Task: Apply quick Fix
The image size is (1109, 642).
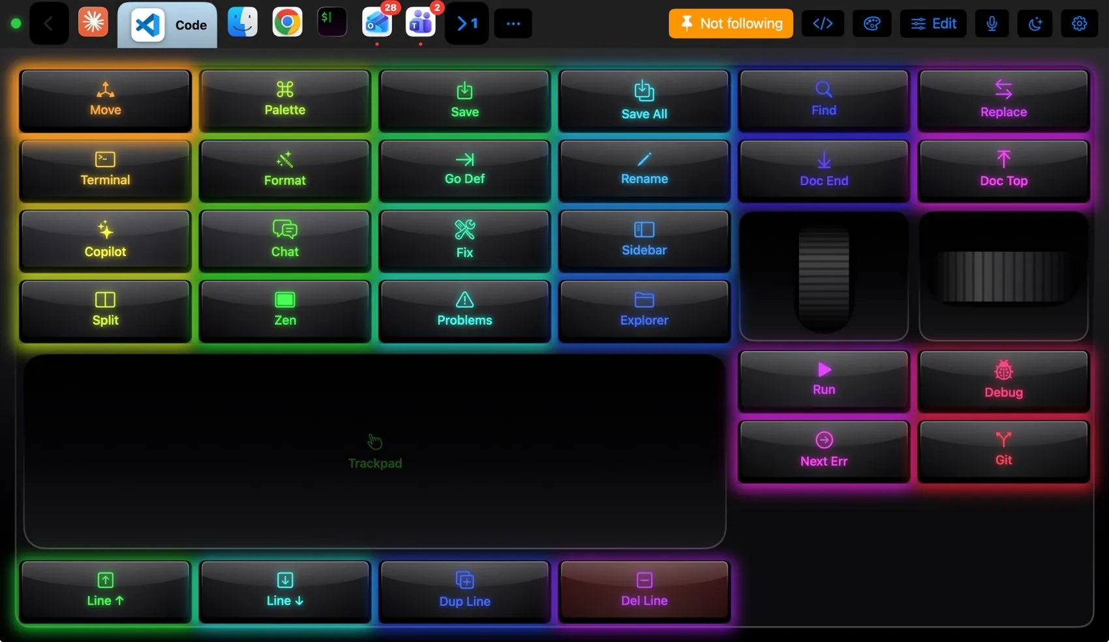Action: [464, 241]
